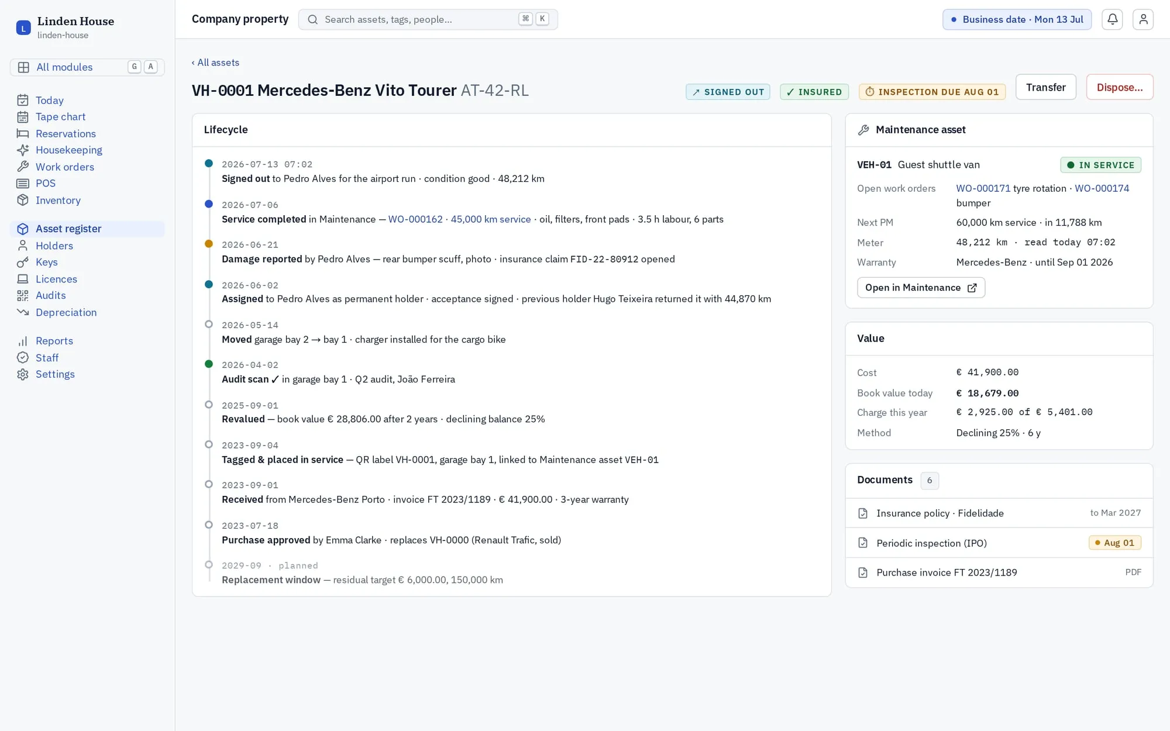This screenshot has height=731, width=1170.
Task: Click the Depreciation trend icon
Action: (23, 312)
